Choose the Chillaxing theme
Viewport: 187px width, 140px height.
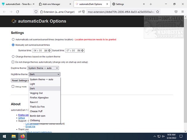coord(45,120)
